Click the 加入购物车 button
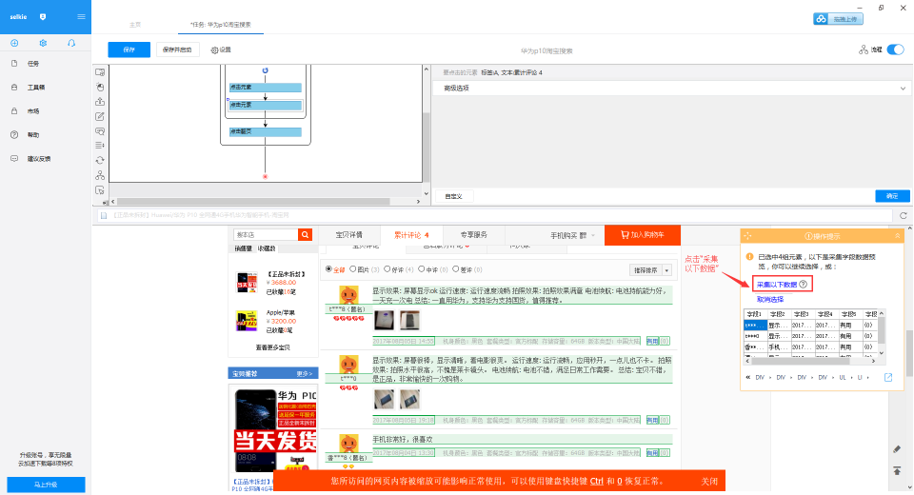914x495 pixels. pos(643,235)
